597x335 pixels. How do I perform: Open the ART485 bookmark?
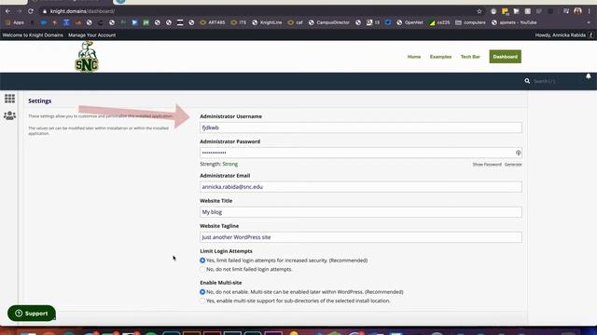pos(213,22)
